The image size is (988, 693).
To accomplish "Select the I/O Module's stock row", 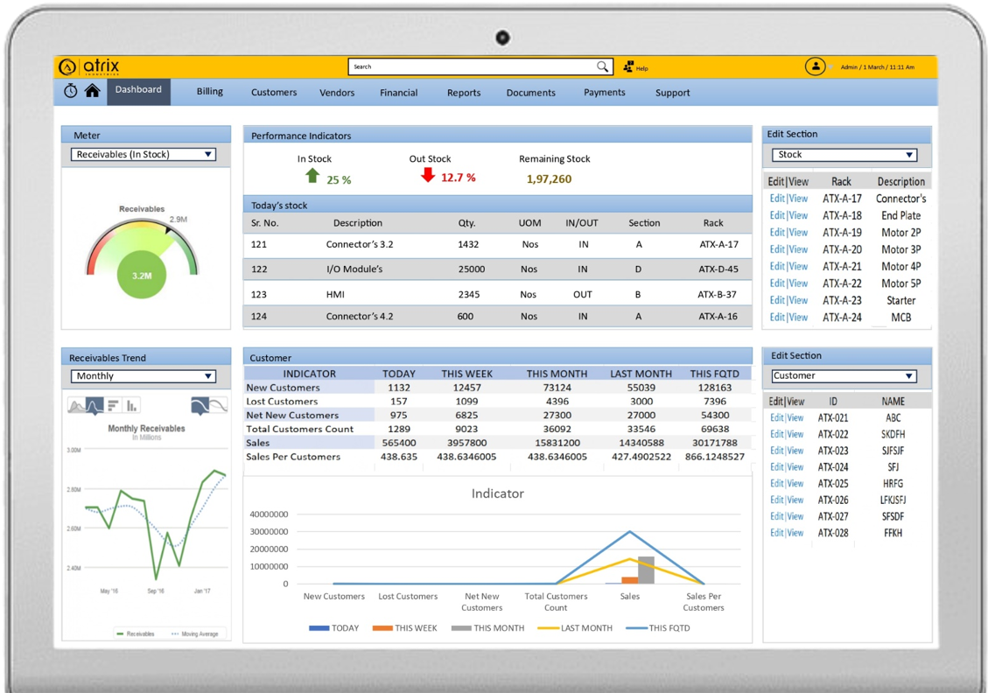I will tap(498, 269).
